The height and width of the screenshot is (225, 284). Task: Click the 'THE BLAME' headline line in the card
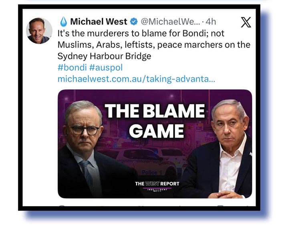click(x=155, y=111)
